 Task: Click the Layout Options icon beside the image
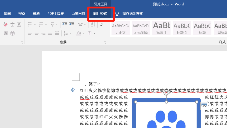click(204, 106)
